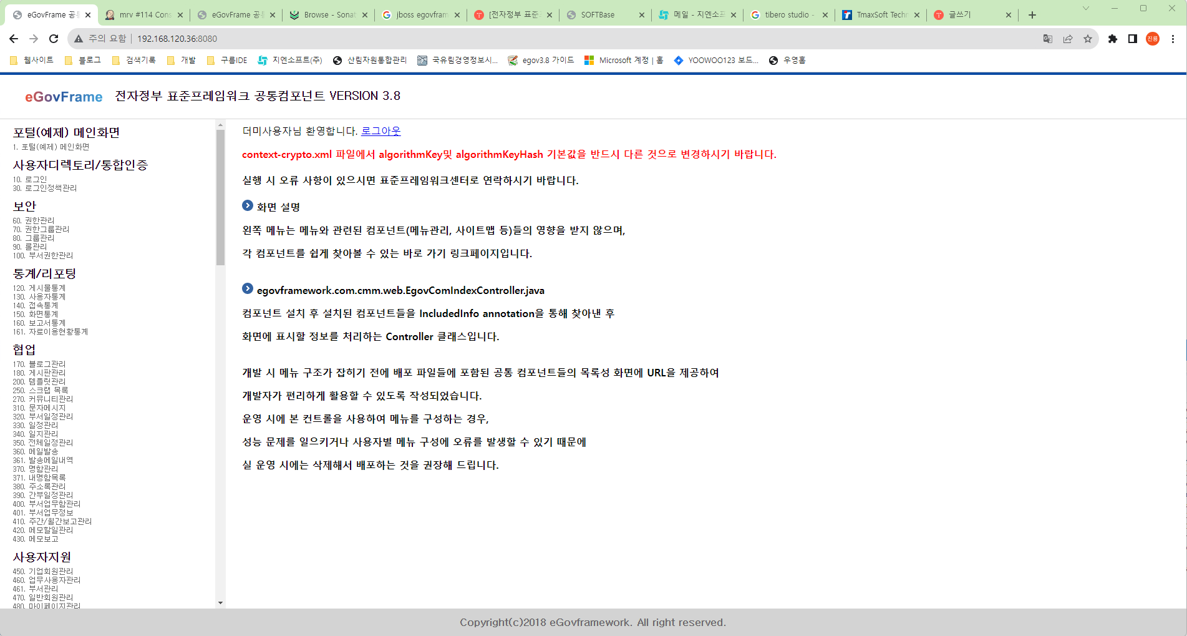Open 90. 롤관리 link
This screenshot has width=1187, height=636.
pyautogui.click(x=30, y=247)
